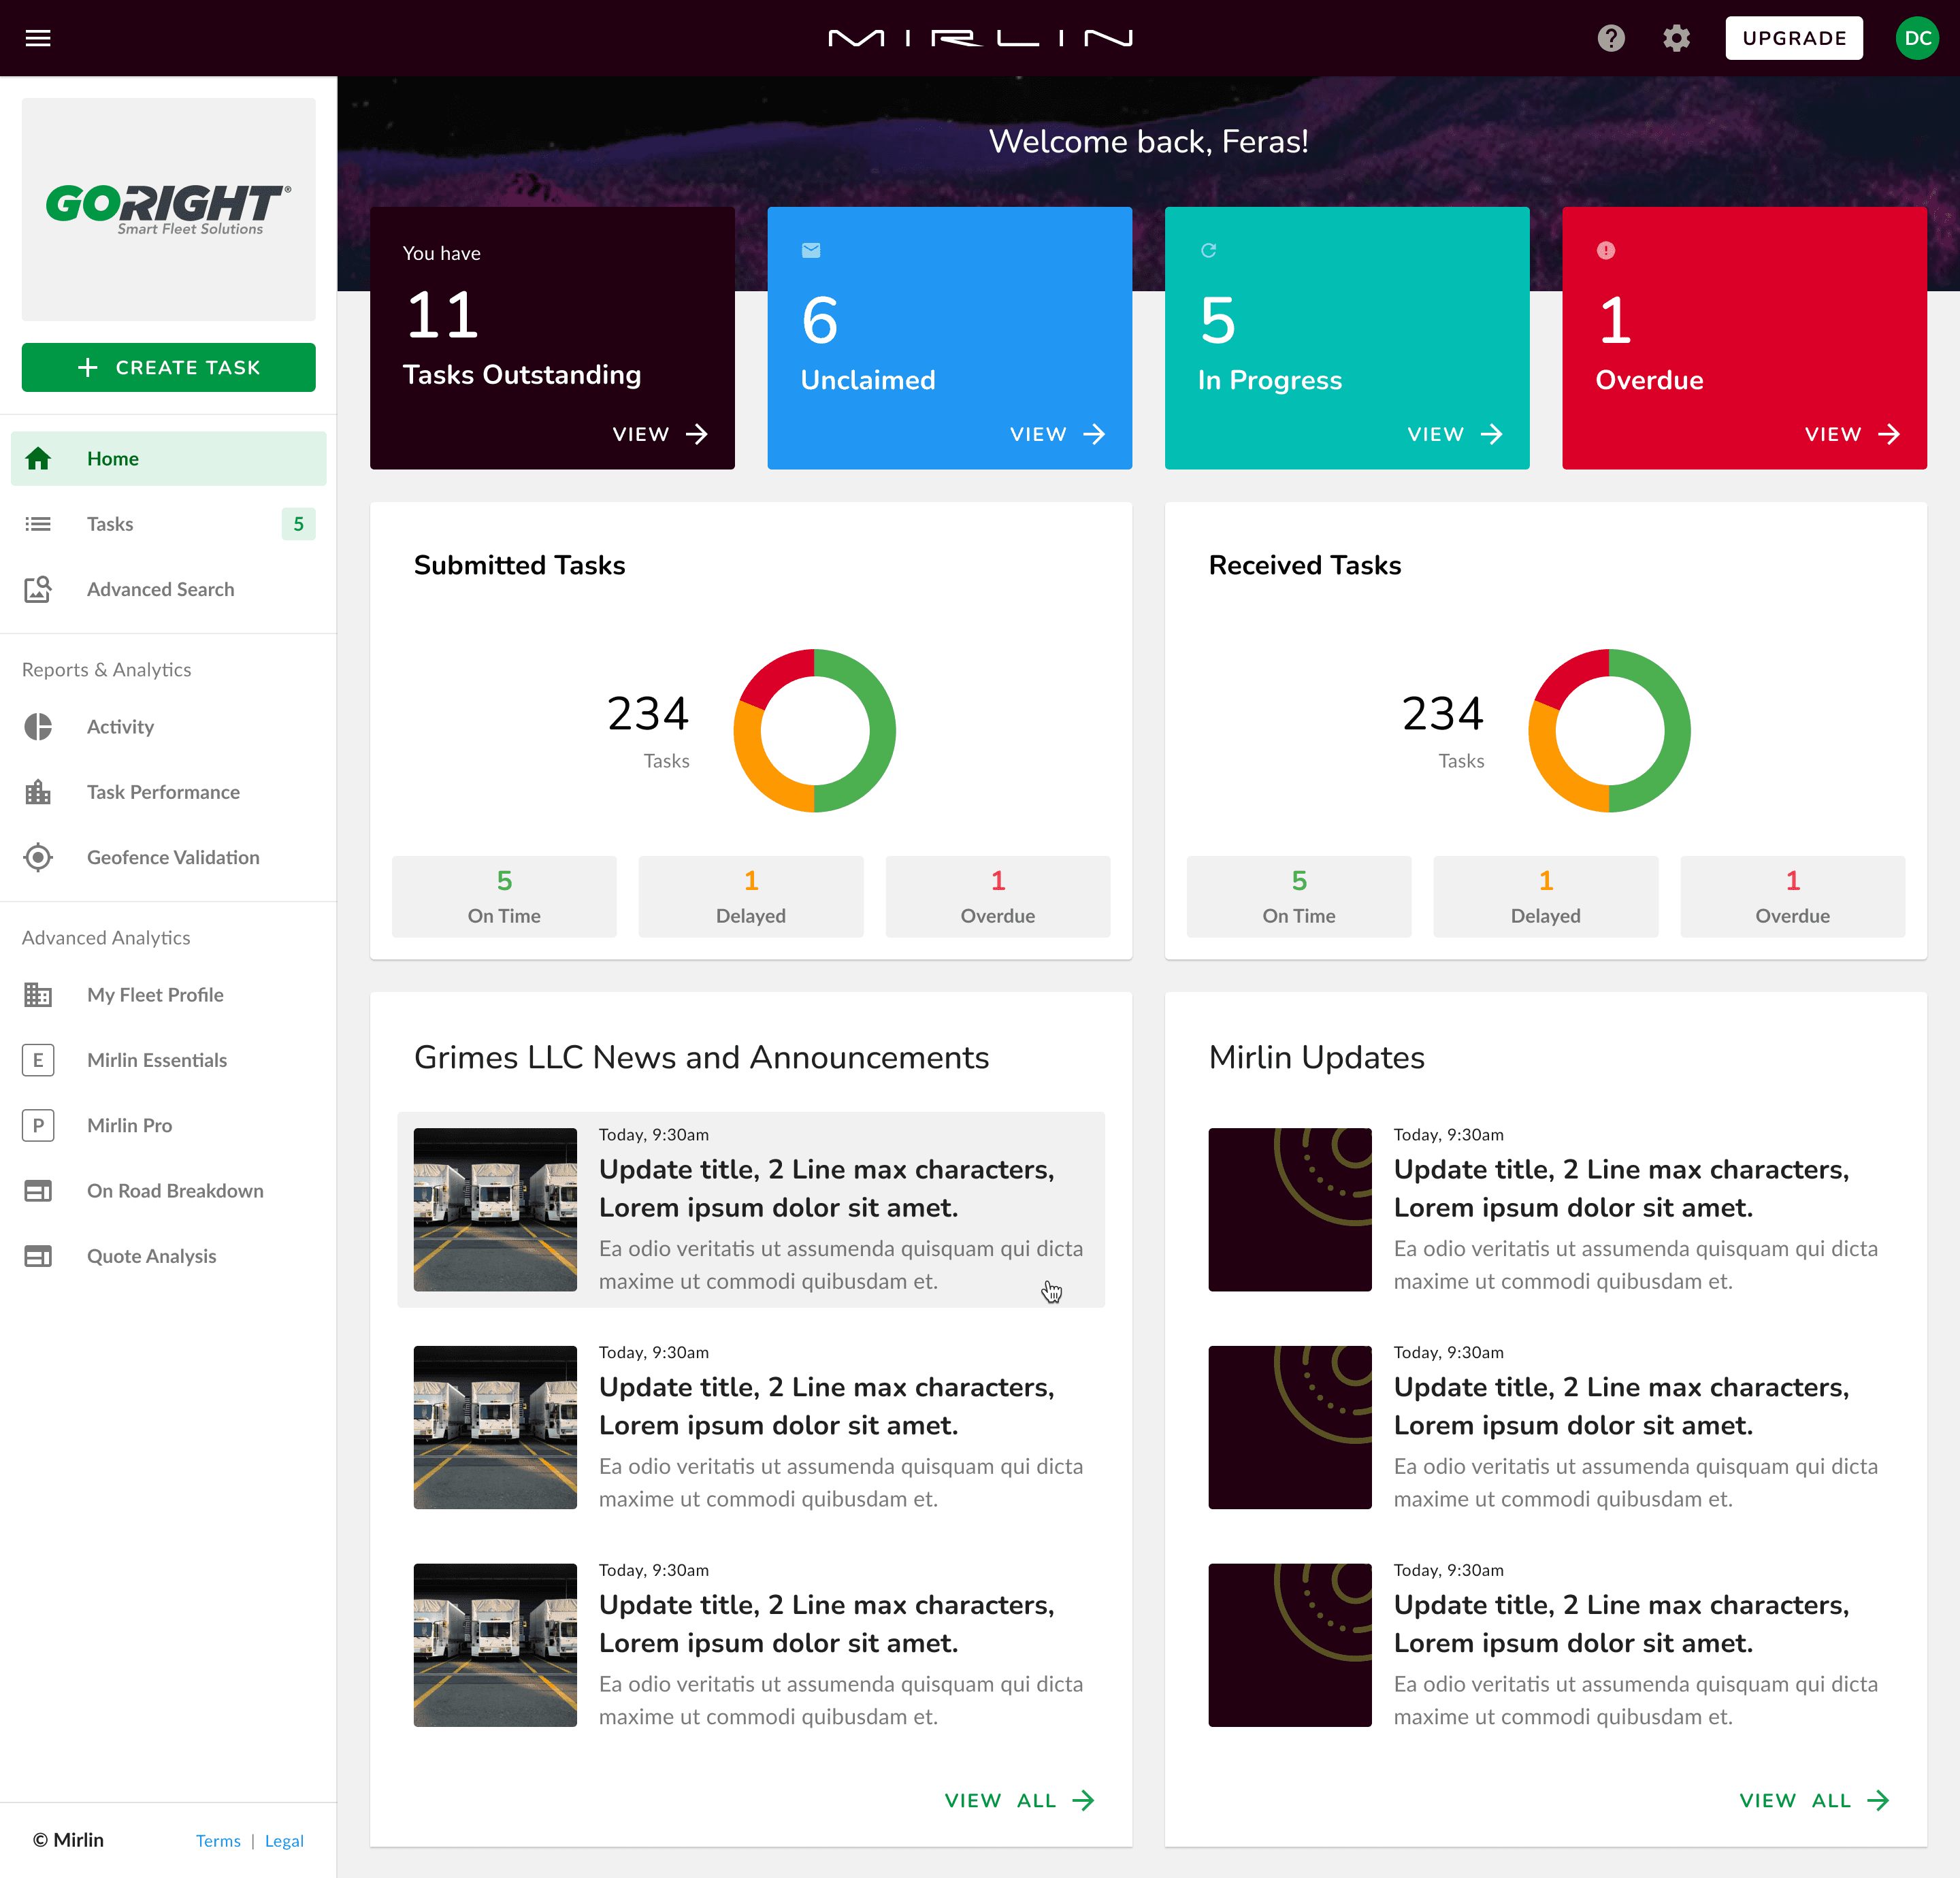Click the Home icon in sidebar
The width and height of the screenshot is (1960, 1878).
(x=38, y=458)
